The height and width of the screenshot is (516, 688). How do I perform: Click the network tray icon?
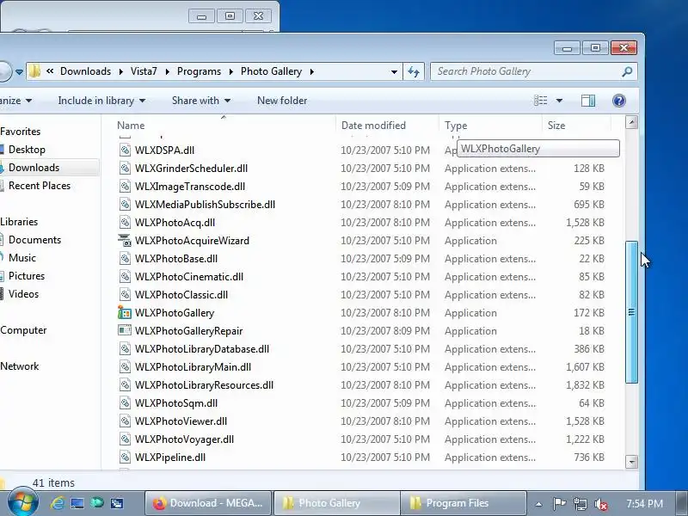[x=580, y=504]
